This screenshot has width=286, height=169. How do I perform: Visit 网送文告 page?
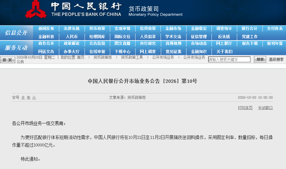pos(46,51)
